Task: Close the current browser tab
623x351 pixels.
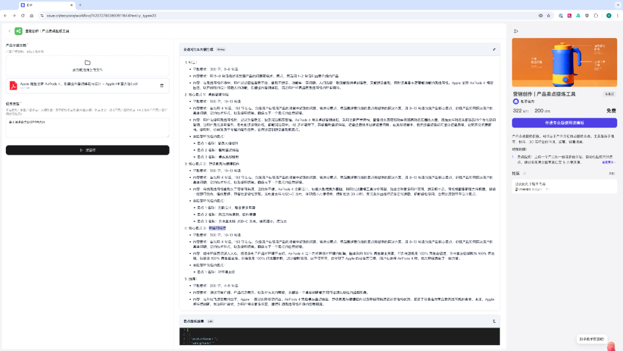Action: 72,5
